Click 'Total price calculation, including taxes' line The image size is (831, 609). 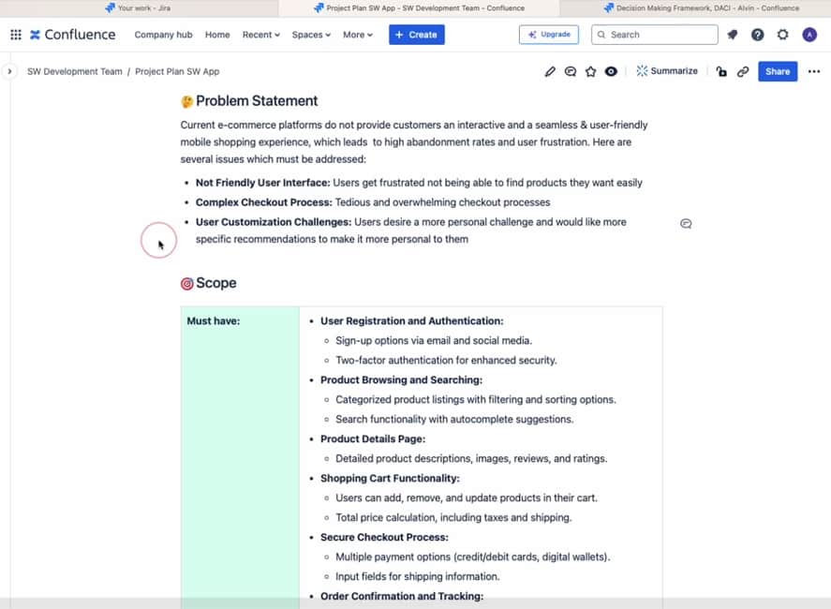tap(453, 518)
